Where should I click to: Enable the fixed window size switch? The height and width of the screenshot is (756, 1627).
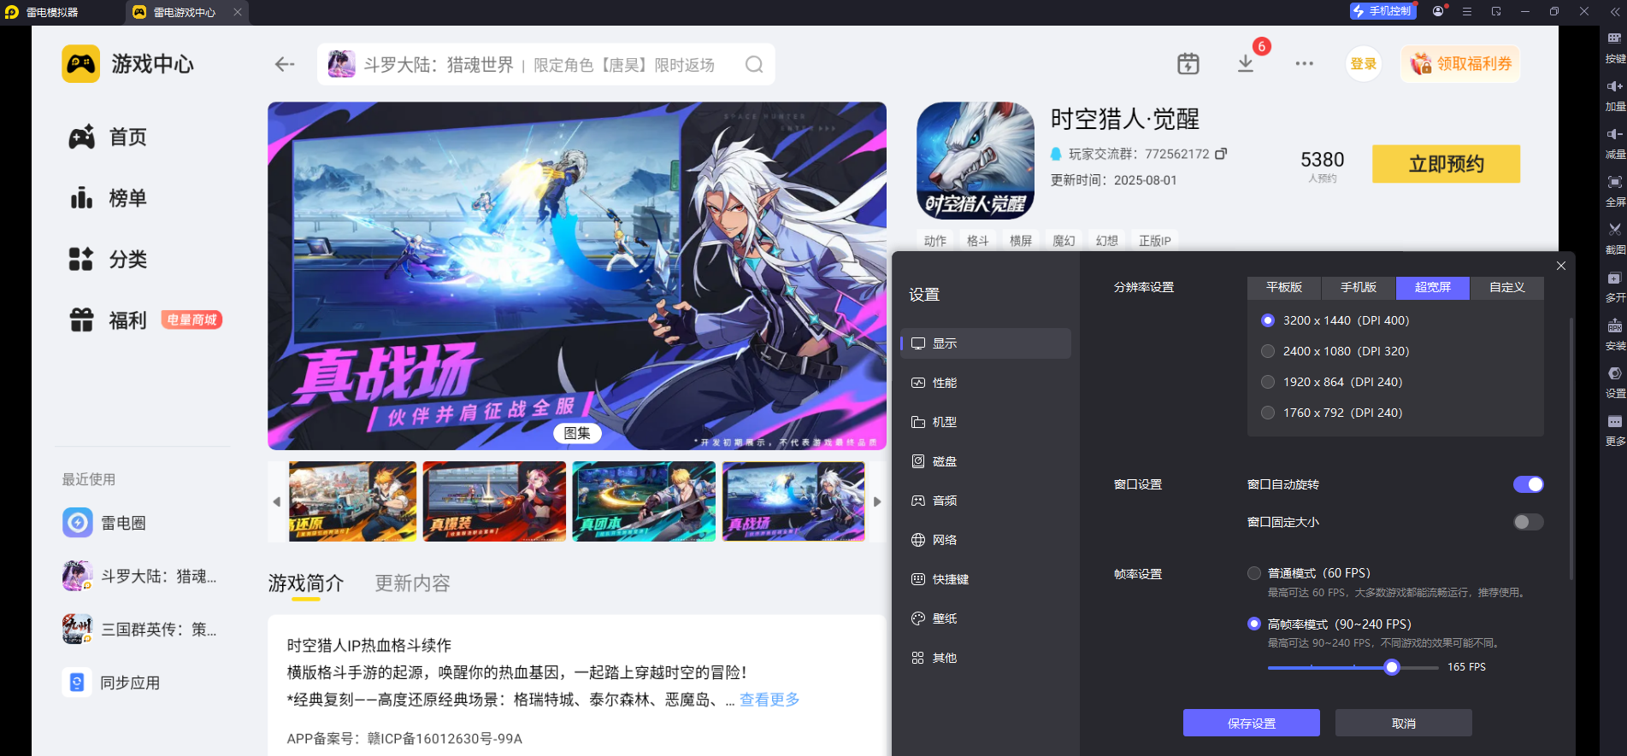pyautogui.click(x=1528, y=522)
